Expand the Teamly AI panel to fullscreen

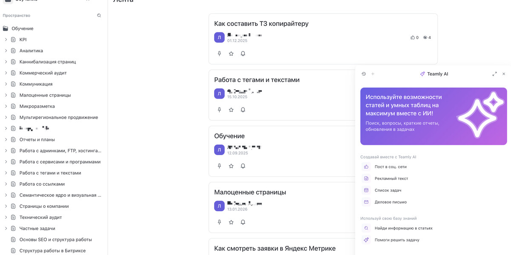pos(494,74)
